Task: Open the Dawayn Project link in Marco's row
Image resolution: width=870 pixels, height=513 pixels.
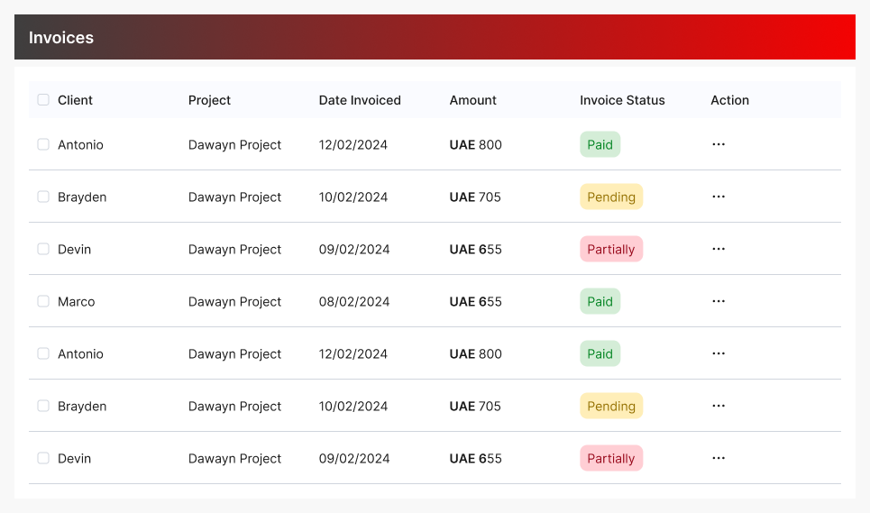Action: 234,301
